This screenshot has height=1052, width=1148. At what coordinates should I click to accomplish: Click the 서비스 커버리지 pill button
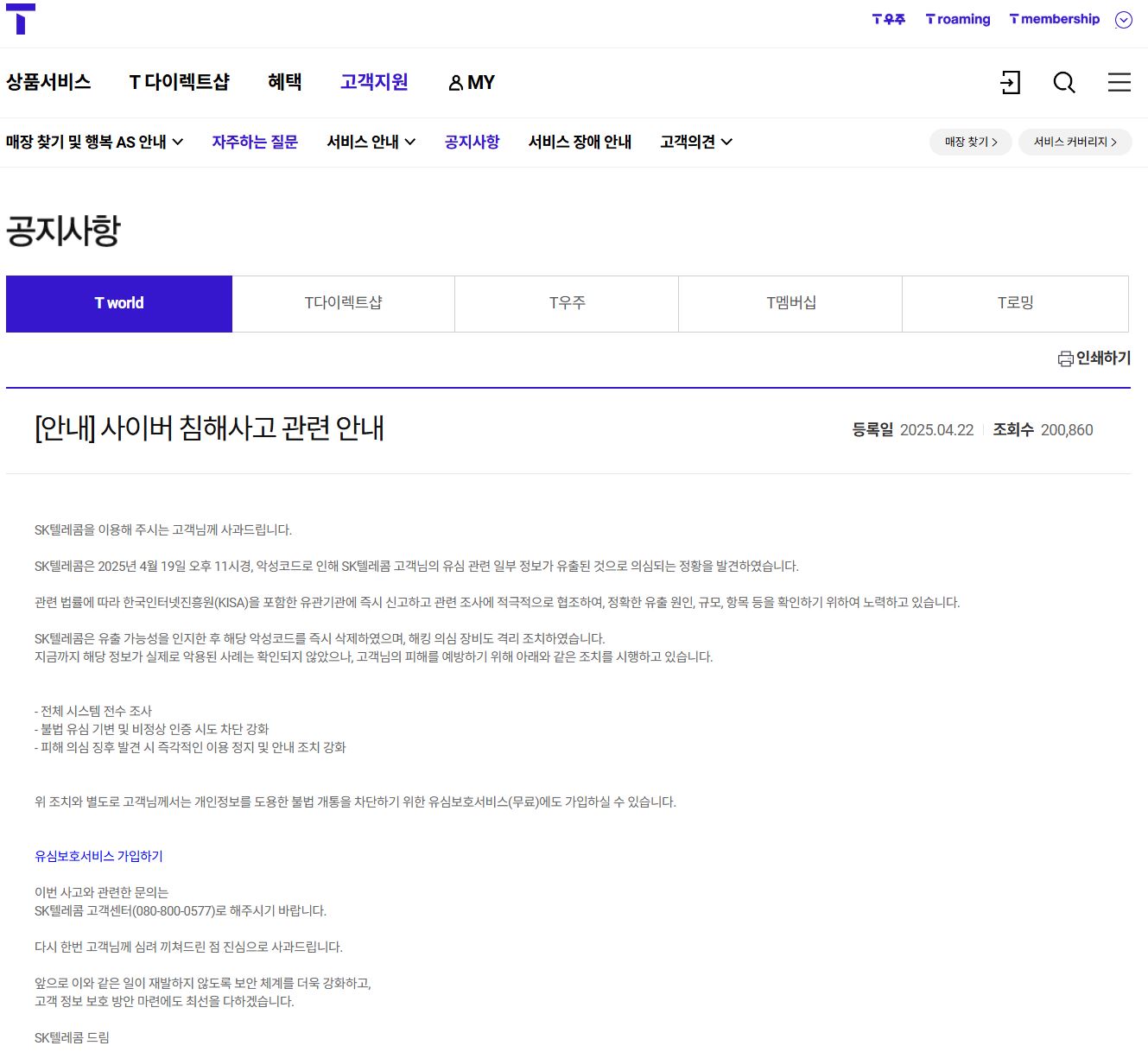[1075, 142]
